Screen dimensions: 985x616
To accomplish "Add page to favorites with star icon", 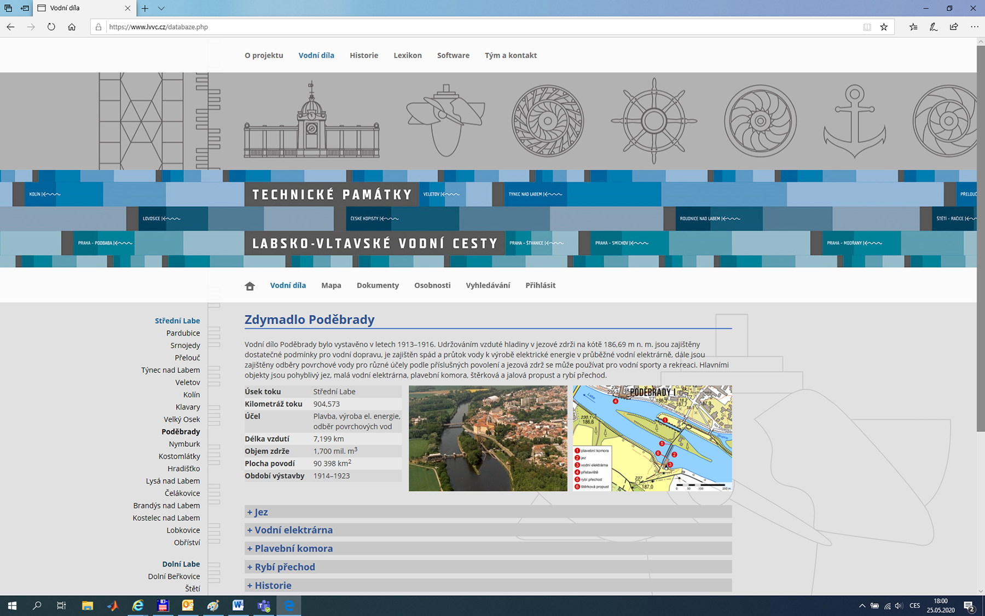I will click(884, 27).
